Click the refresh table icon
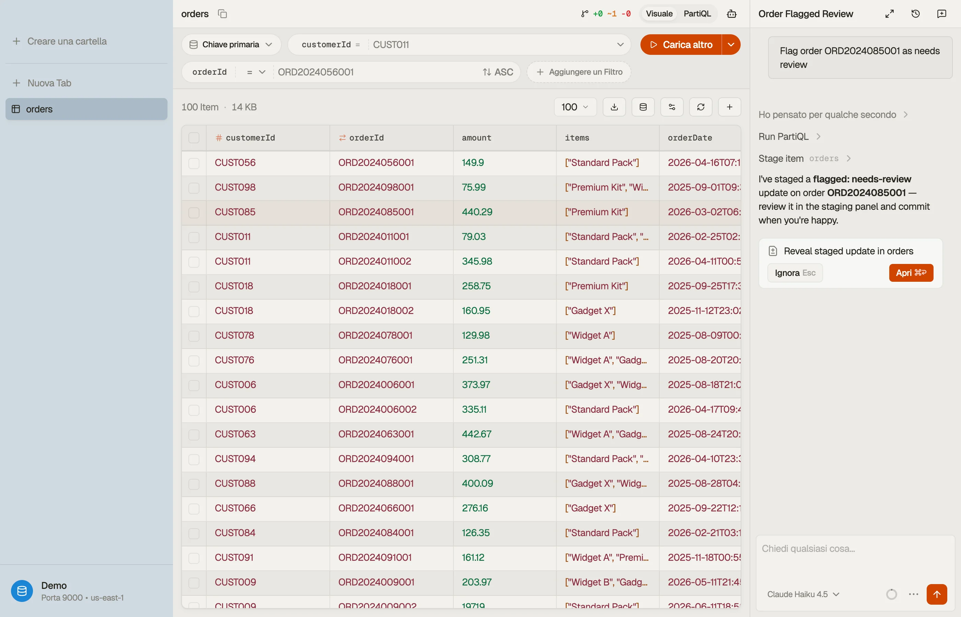Image resolution: width=961 pixels, height=617 pixels. tap(701, 107)
